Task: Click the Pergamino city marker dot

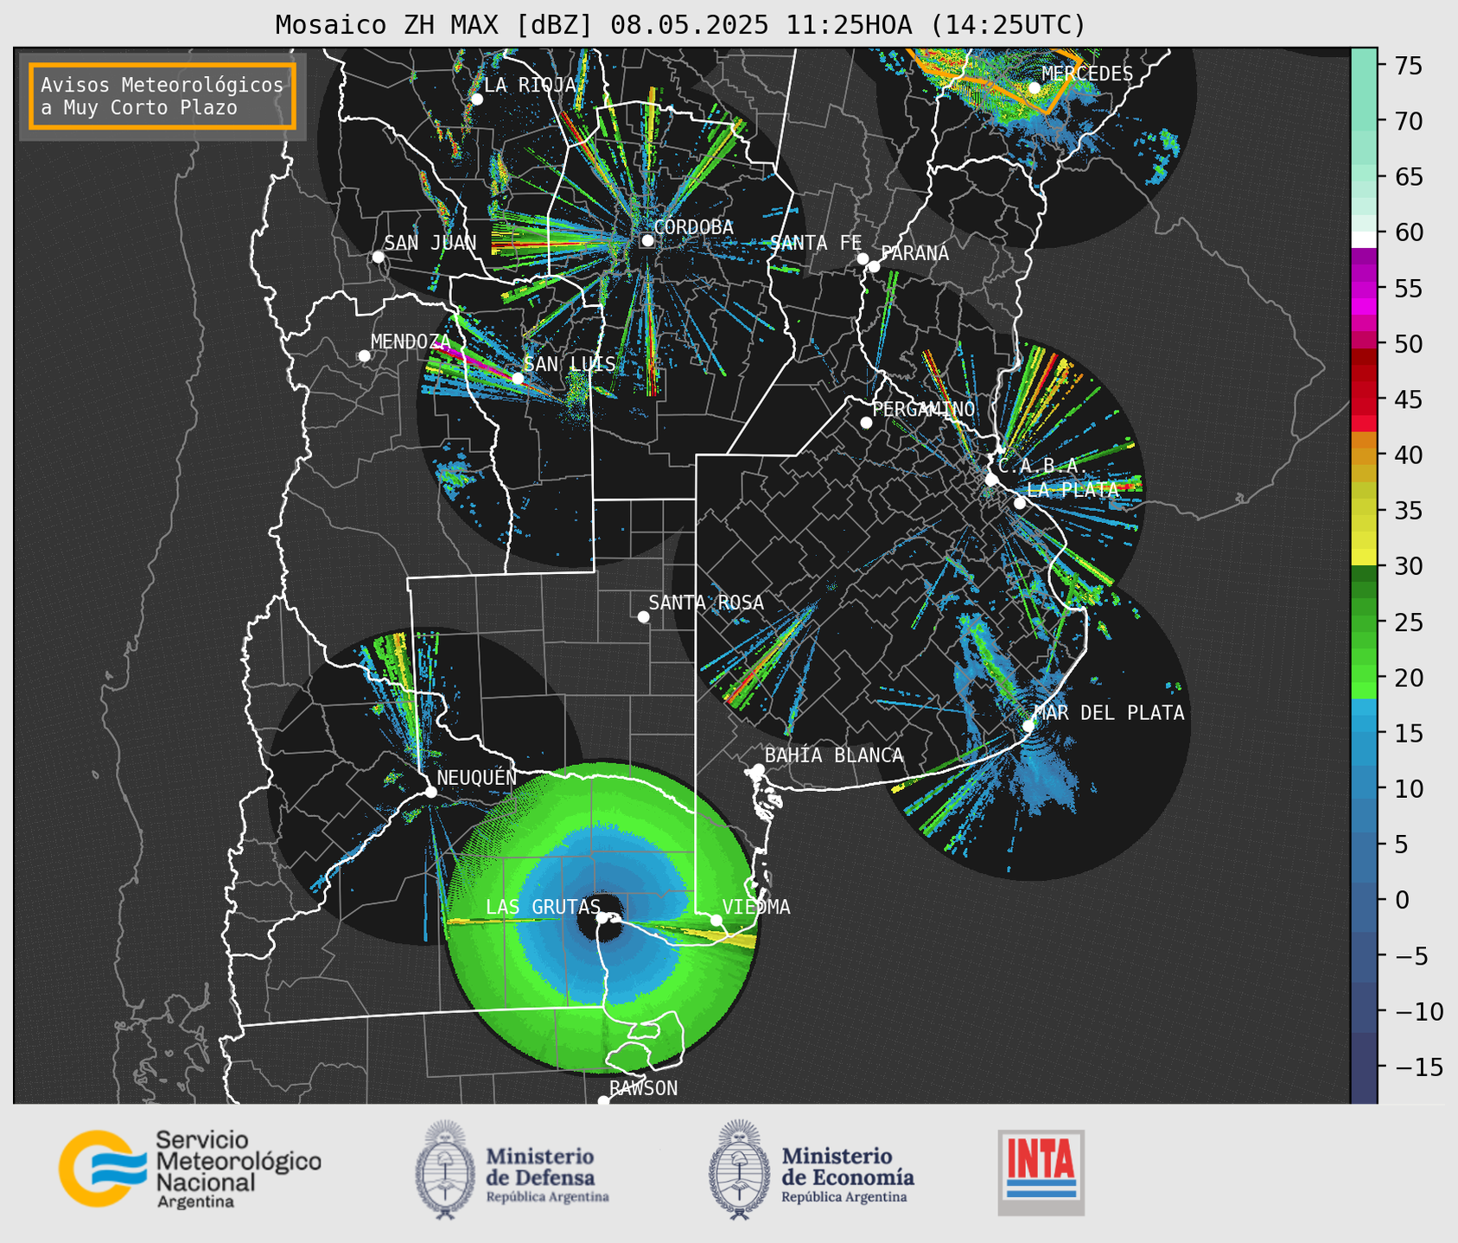Action: coord(866,423)
